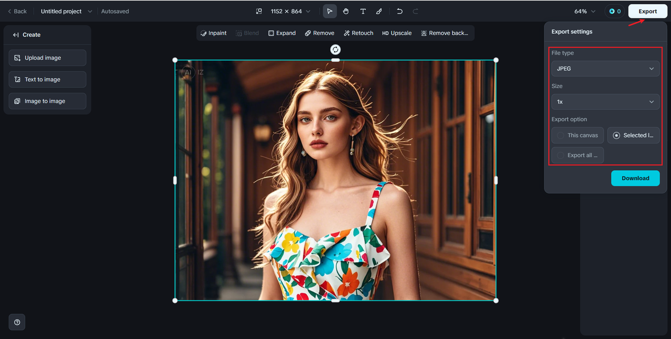Image resolution: width=671 pixels, height=339 pixels.
Task: Open the 1x size dropdown
Action: (605, 102)
